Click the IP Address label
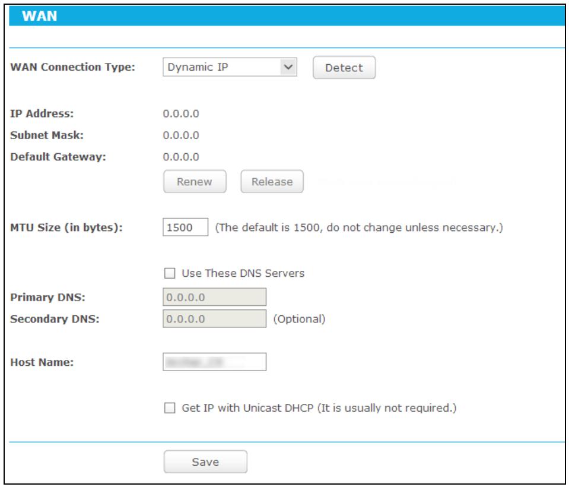The width and height of the screenshot is (569, 487). click(42, 113)
